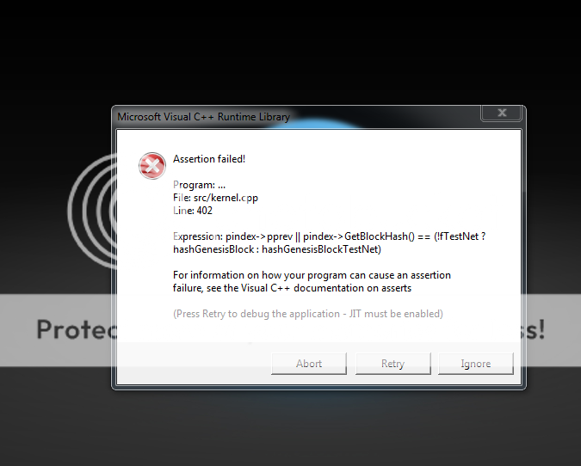Click the Microsoft Visual C++ Runtime Library title
The width and height of the screenshot is (581, 466).
[x=203, y=117]
